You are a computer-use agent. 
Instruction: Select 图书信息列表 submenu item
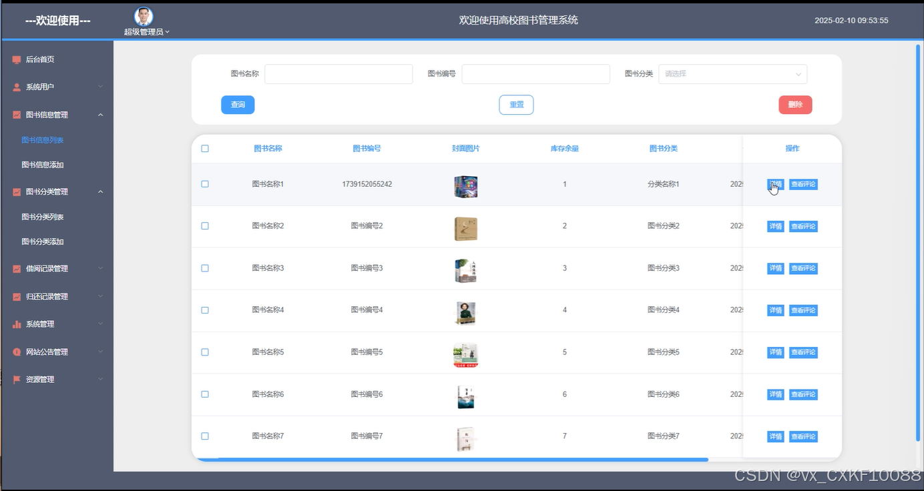pos(43,140)
